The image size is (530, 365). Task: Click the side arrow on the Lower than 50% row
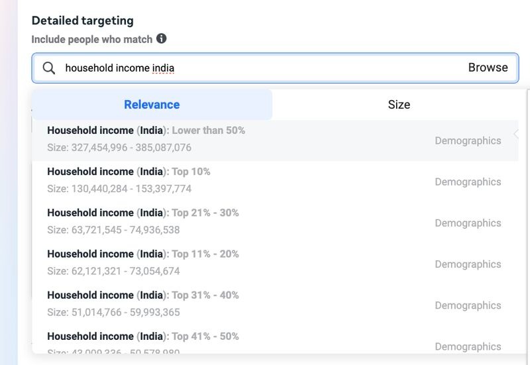(x=516, y=134)
